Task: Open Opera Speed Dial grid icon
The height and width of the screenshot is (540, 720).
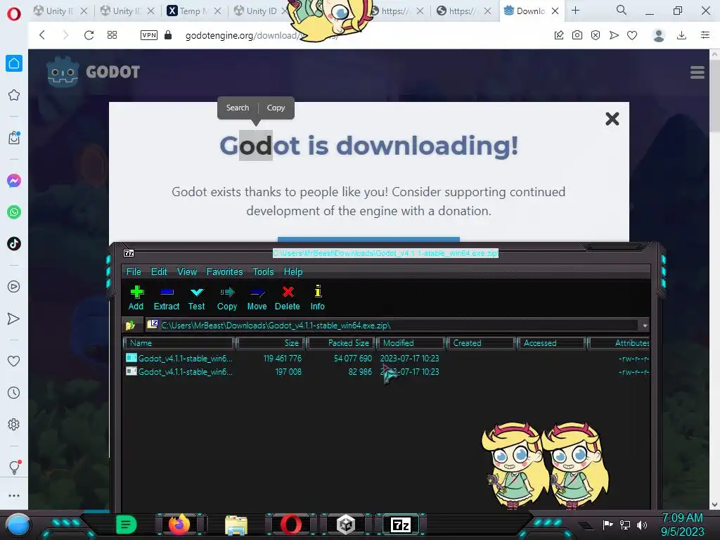Action: [x=112, y=35]
